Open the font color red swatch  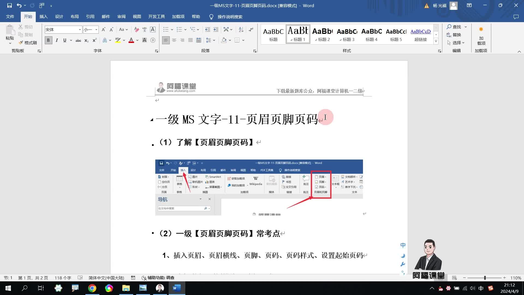coord(131,40)
